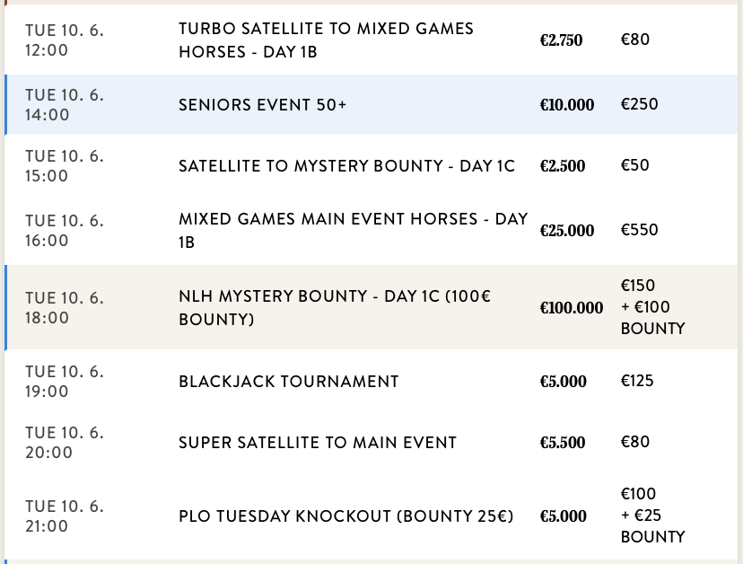This screenshot has height=564, width=743.
Task: Click Super Satellite to Main Event
Action: tap(317, 442)
